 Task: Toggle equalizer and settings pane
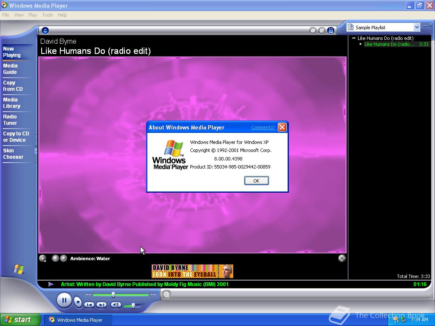(x=322, y=31)
